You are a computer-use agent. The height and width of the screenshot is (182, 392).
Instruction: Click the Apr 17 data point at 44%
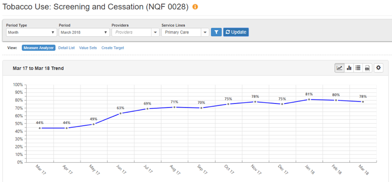pyautogui.click(x=67, y=128)
